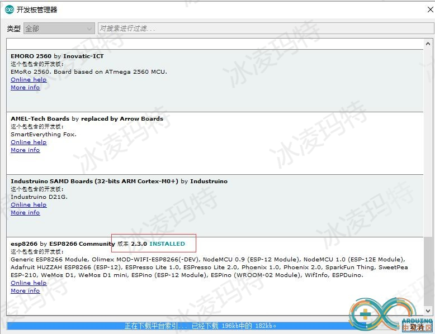Click the vertical scrollbar thumb
This screenshot has width=435, height=334.
pos(428,271)
